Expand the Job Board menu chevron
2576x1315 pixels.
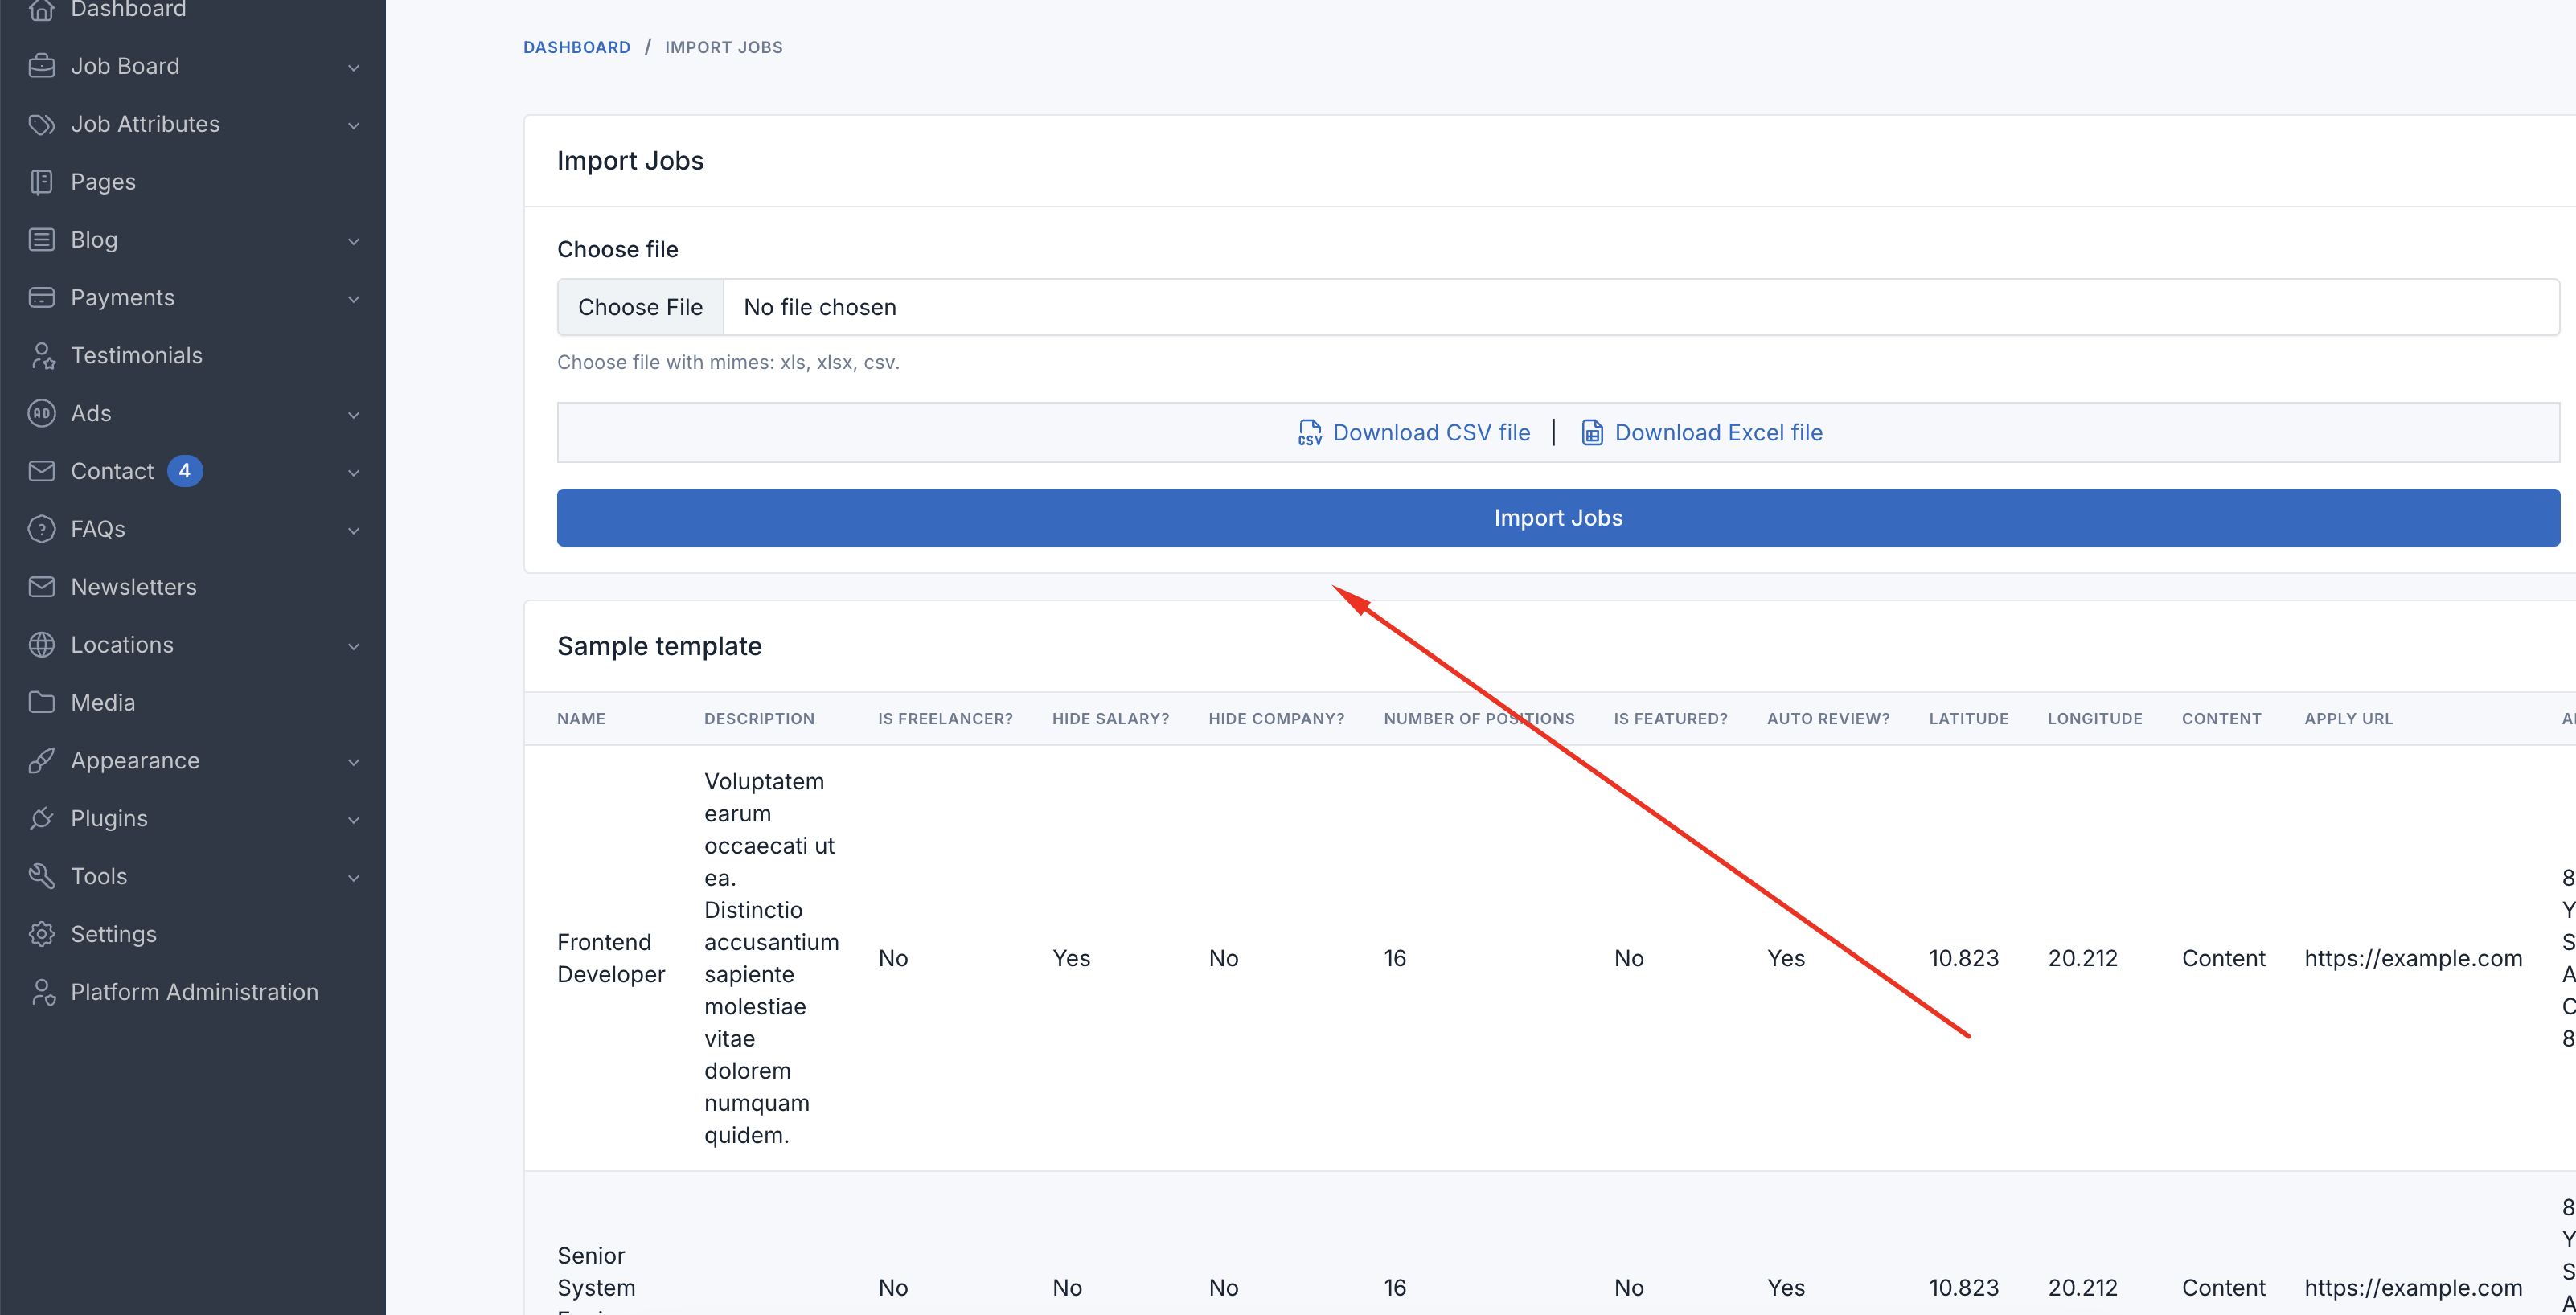coord(353,67)
